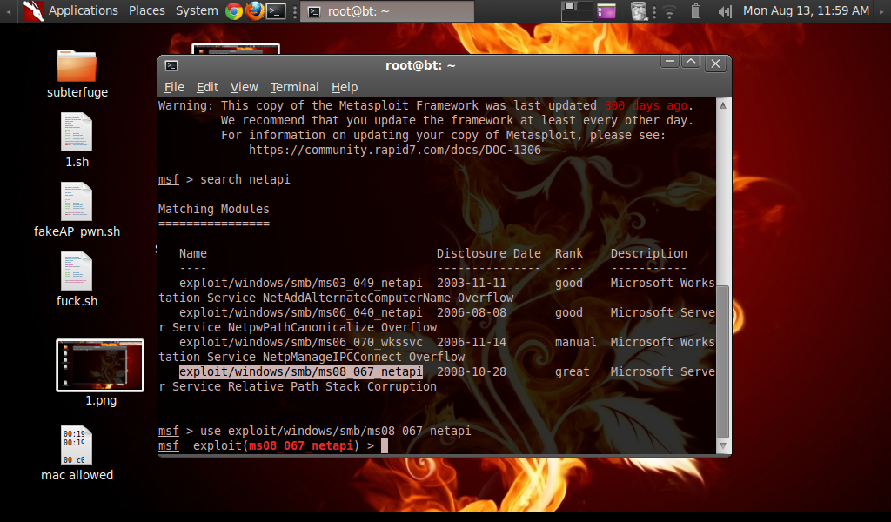Select the 1.png image thumbnail
This screenshot has height=522, width=891.
[x=100, y=365]
